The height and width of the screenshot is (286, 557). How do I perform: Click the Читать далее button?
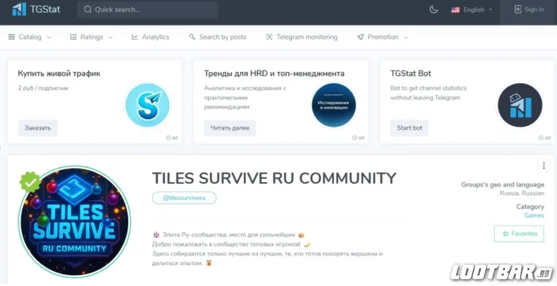click(x=230, y=128)
